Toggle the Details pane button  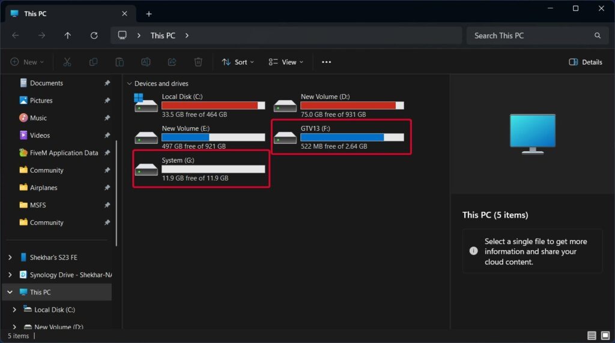click(586, 62)
